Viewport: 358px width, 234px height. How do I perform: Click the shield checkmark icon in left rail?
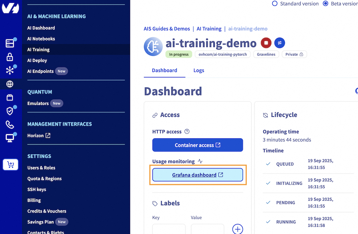(x=10, y=111)
